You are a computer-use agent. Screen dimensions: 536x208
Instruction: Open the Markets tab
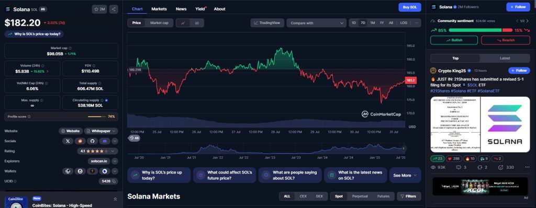click(x=159, y=9)
